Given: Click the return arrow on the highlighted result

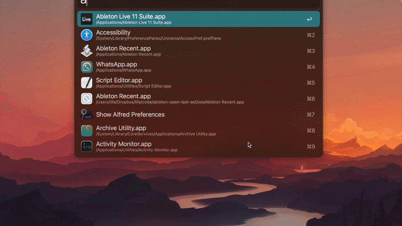Looking at the screenshot, I should tap(309, 19).
